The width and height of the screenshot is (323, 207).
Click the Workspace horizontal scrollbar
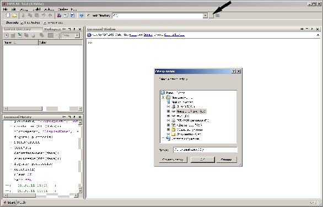coord(43,109)
